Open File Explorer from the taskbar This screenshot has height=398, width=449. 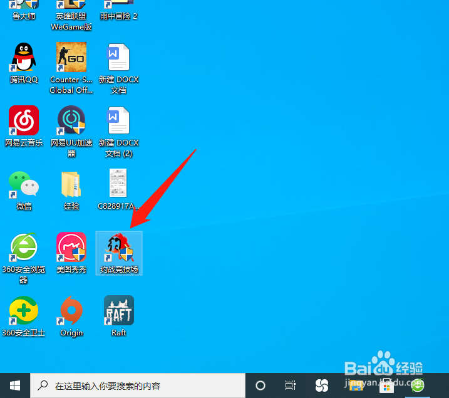(356, 385)
